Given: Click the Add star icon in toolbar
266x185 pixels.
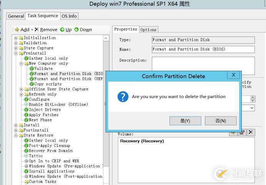Looking at the screenshot, I should 17,30.
